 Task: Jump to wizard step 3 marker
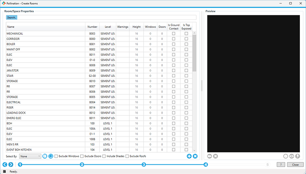coord(144,165)
